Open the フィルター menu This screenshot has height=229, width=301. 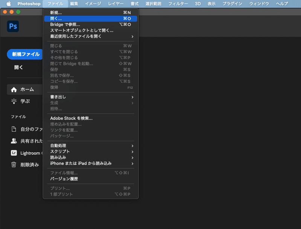coord(178,4)
